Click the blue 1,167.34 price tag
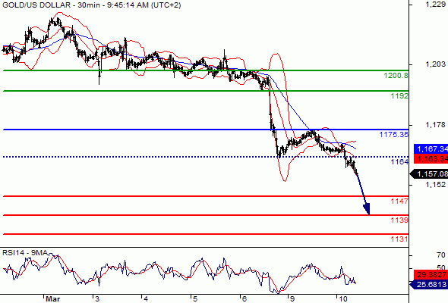Viewport: 448px width, 303px height. [431, 148]
